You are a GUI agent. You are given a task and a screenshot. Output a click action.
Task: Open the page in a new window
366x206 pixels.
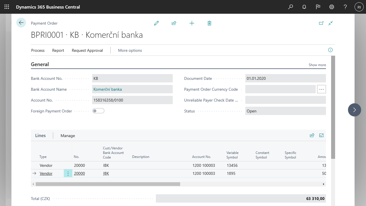[x=321, y=23]
